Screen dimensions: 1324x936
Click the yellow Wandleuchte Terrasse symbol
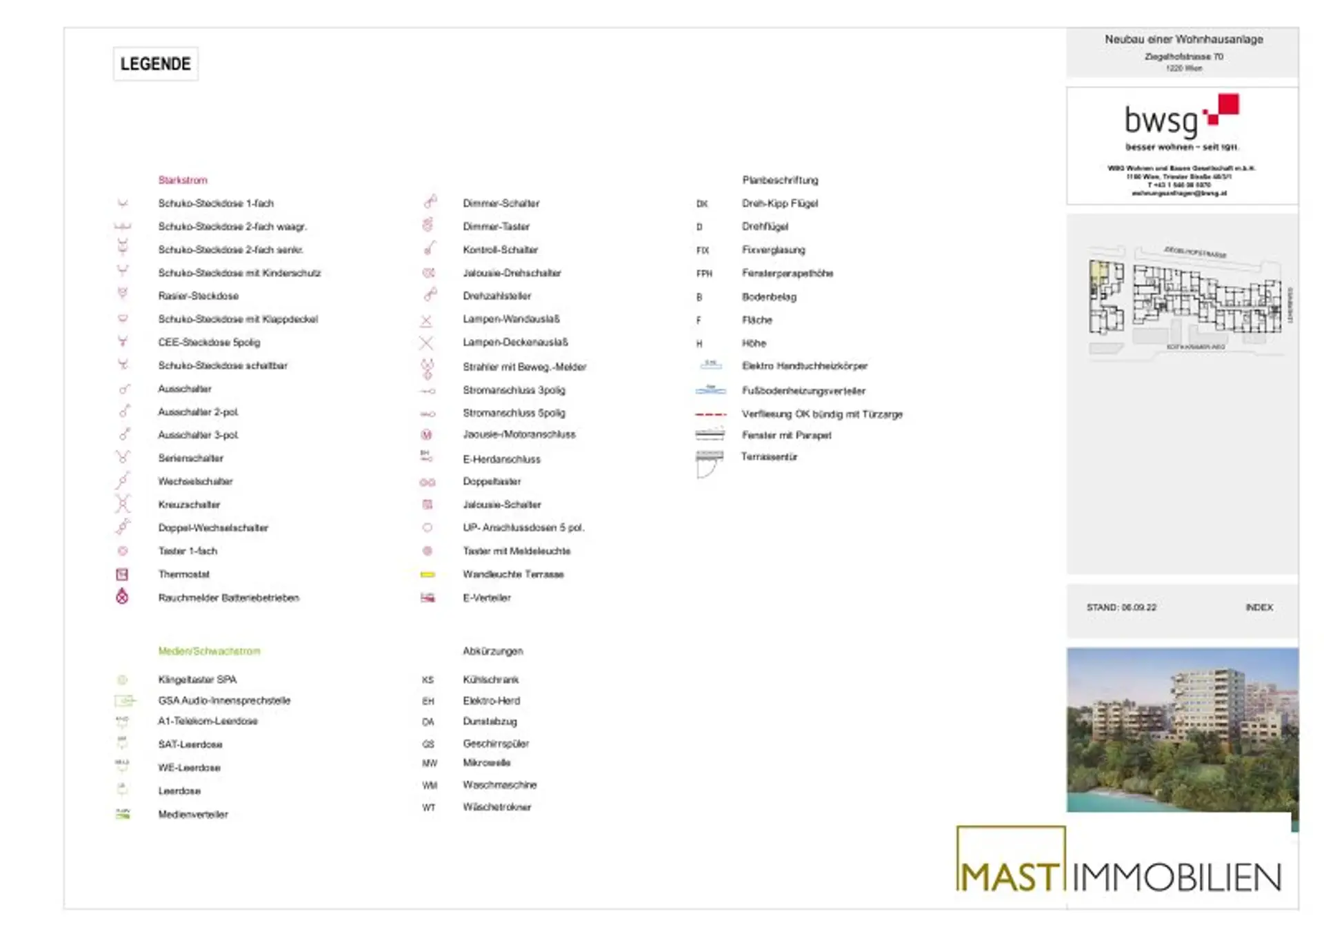[x=428, y=574]
